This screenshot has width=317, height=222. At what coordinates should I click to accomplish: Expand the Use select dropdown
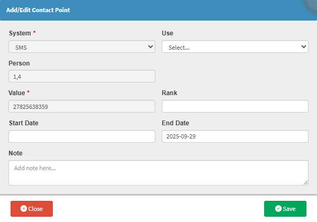coord(235,47)
